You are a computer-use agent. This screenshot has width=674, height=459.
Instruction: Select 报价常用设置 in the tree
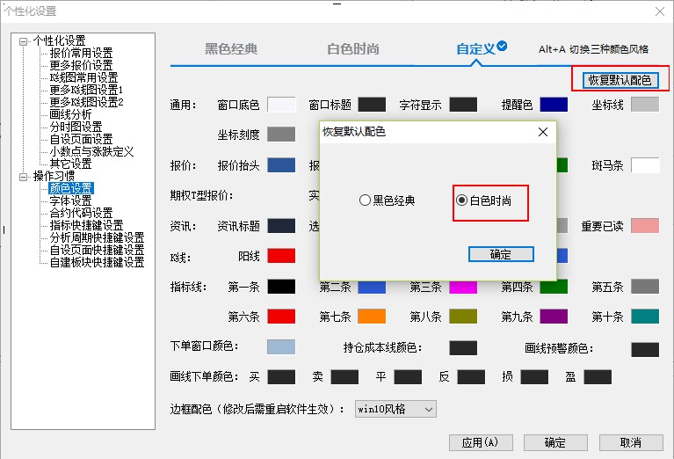81,53
